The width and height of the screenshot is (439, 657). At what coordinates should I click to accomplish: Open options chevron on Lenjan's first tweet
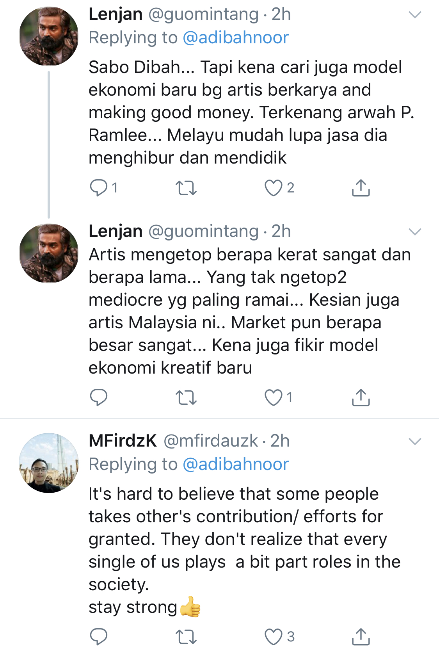coord(414,15)
